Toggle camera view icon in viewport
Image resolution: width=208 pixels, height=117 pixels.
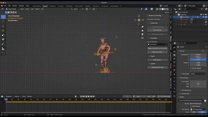pyautogui.click(x=142, y=34)
